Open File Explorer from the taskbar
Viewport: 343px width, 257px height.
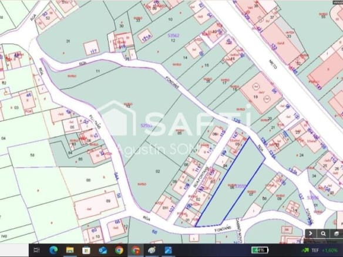(70, 250)
